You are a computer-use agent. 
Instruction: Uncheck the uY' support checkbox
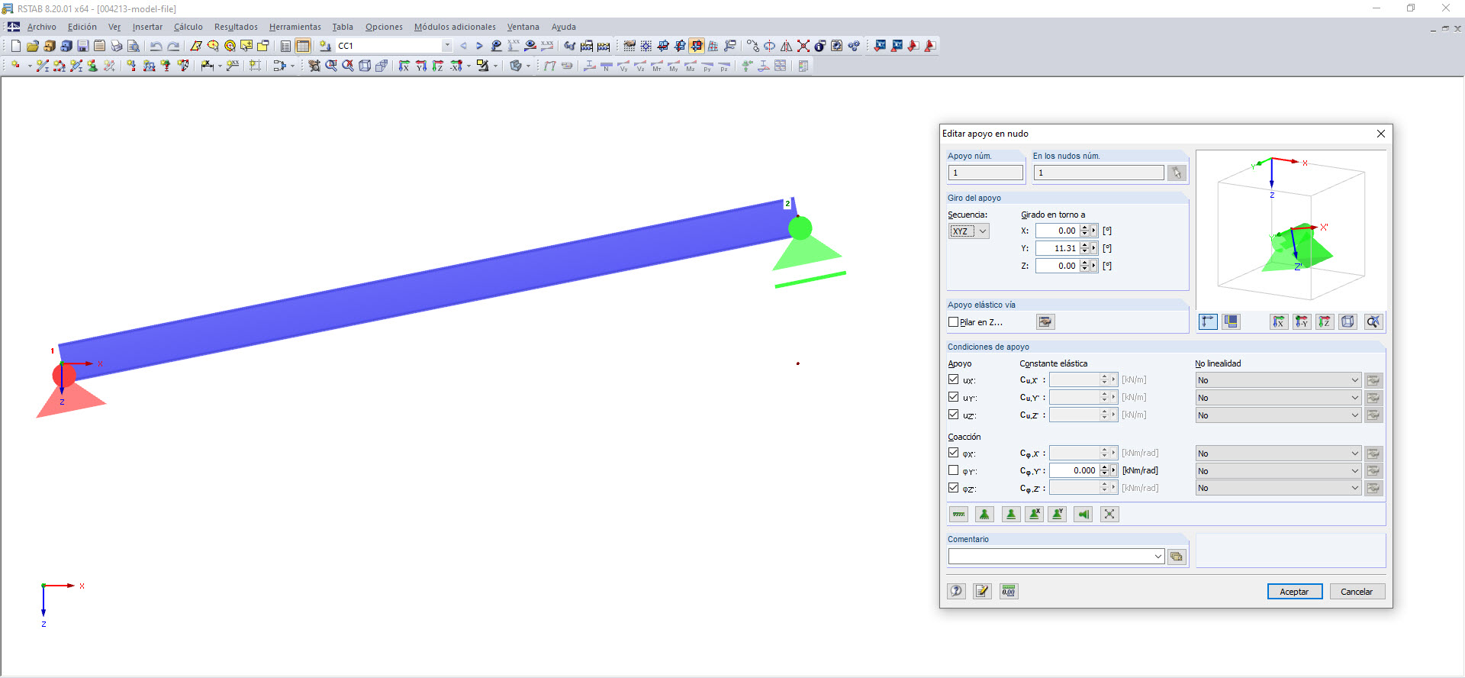pyautogui.click(x=953, y=397)
